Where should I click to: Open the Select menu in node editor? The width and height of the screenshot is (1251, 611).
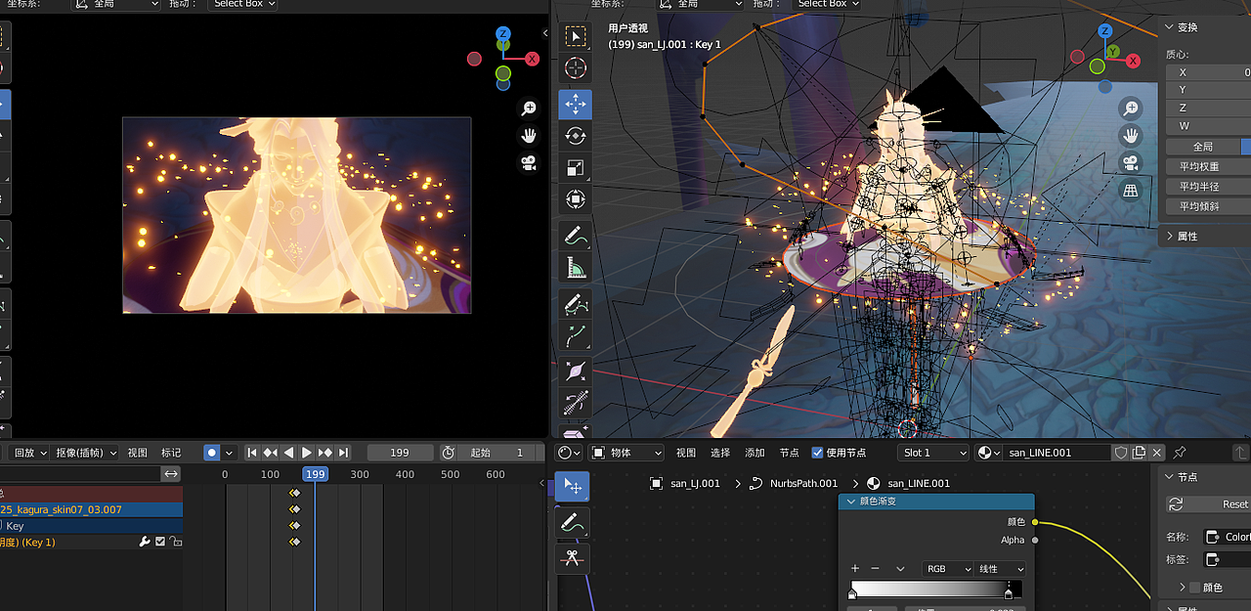click(x=720, y=453)
